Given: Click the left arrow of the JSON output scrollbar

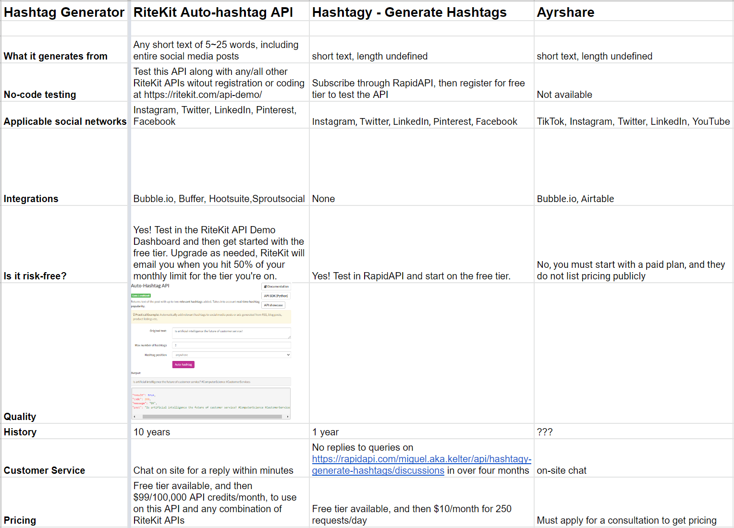Looking at the screenshot, I should (x=135, y=417).
